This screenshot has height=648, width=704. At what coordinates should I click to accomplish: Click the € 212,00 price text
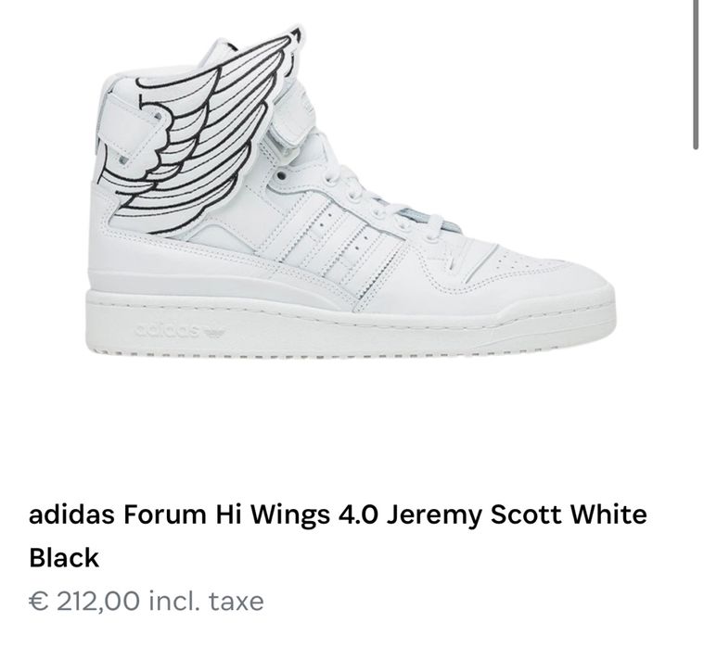pyautogui.click(x=87, y=602)
